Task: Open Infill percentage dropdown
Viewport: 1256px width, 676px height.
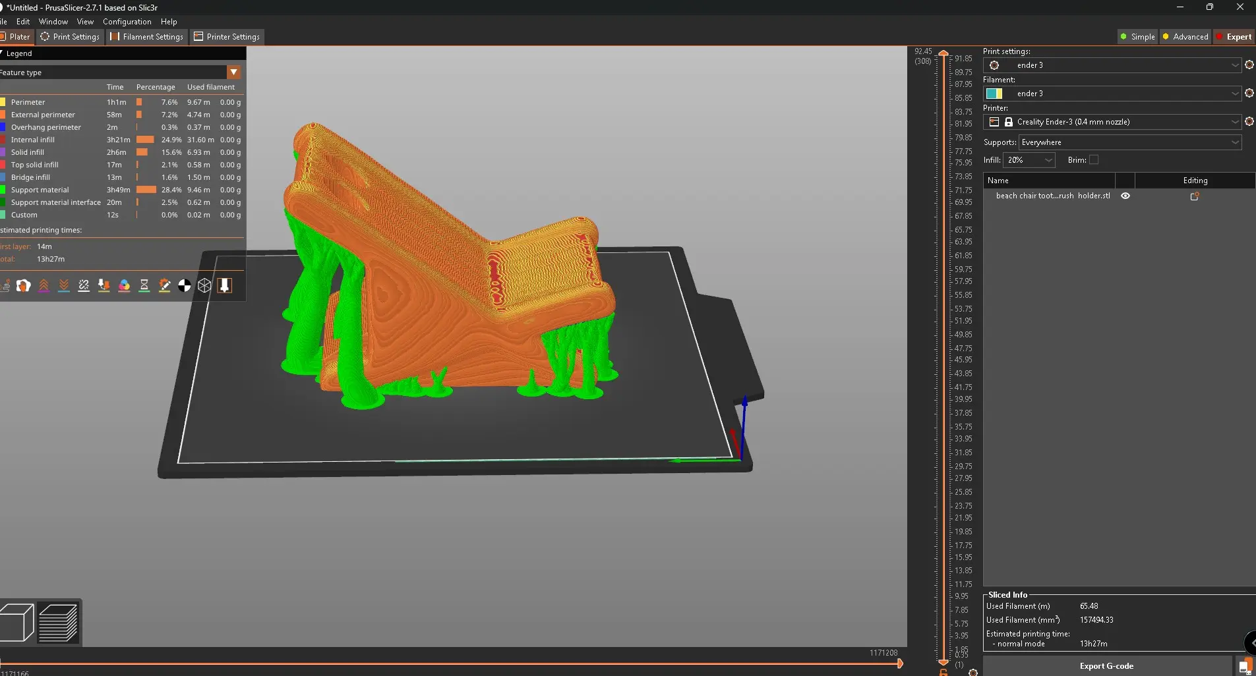Action: pyautogui.click(x=1030, y=160)
